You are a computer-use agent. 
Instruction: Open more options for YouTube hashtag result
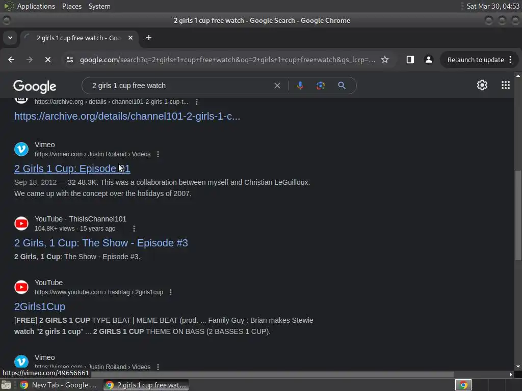171,292
